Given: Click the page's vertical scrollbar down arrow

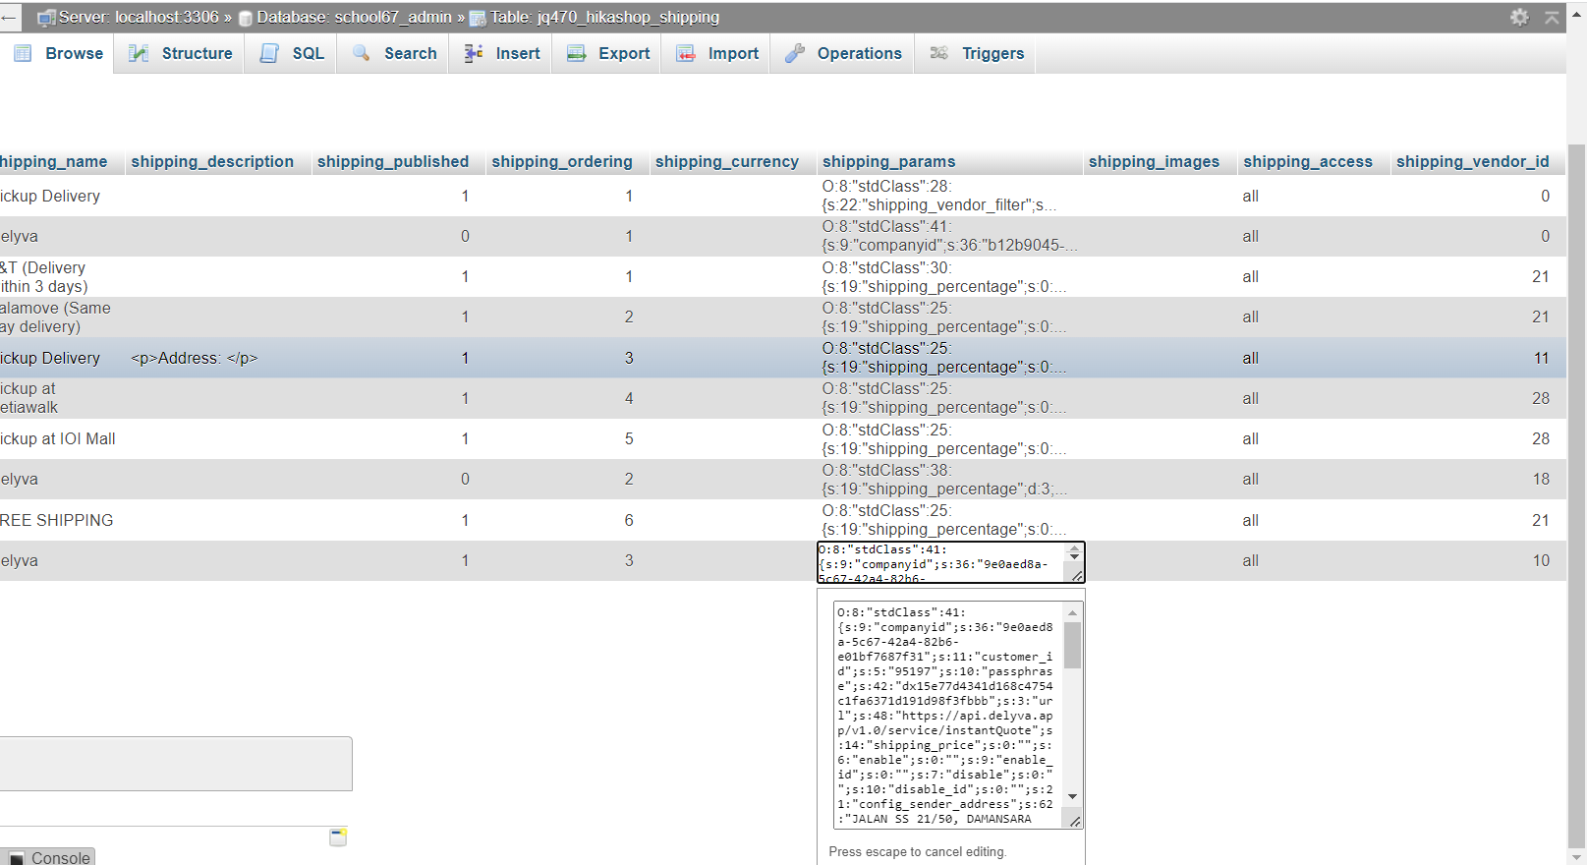Looking at the screenshot, I should (1577, 855).
